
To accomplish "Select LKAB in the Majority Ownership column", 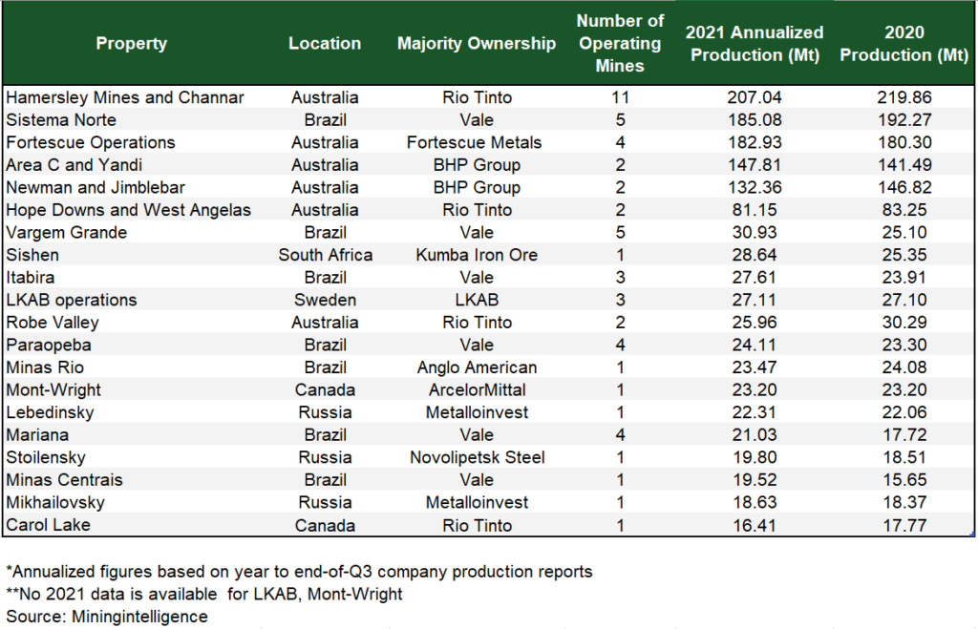I will point(478,300).
